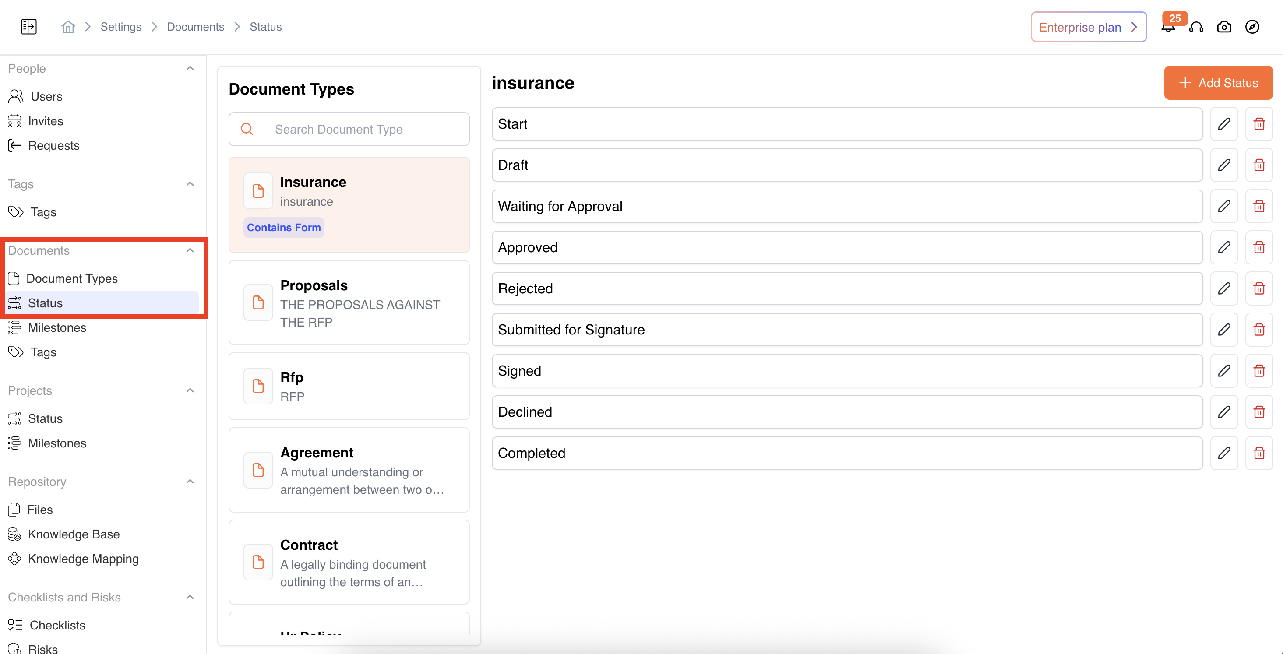This screenshot has height=654, width=1283.
Task: Collapse the Projects sidebar section
Action: (x=190, y=390)
